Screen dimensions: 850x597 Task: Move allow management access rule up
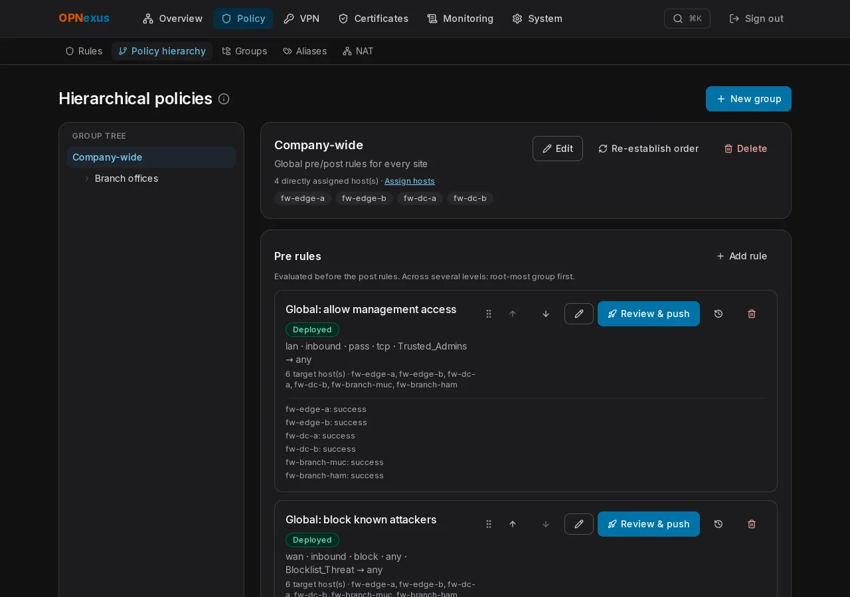513,314
